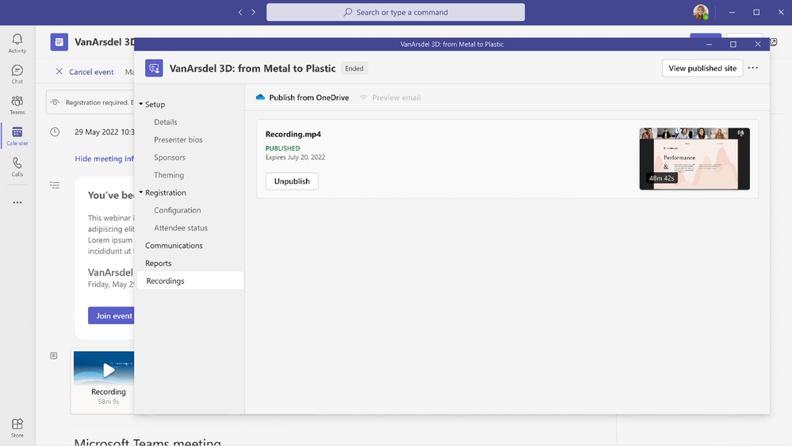The image size is (792, 446).
Task: Go to the Teams section
Action: tap(17, 105)
